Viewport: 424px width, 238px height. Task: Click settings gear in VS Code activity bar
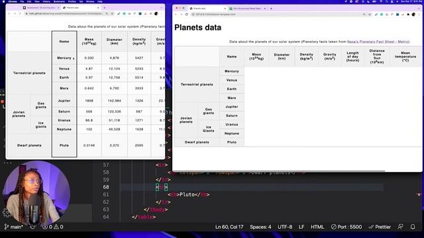tap(6, 213)
